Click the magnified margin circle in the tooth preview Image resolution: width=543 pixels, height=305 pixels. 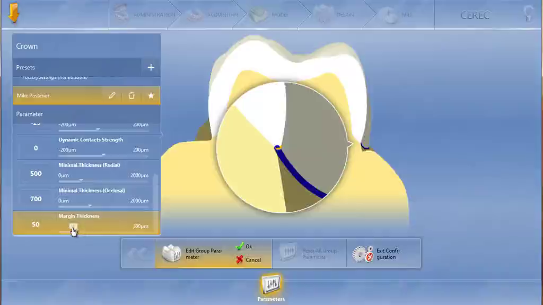click(x=282, y=147)
